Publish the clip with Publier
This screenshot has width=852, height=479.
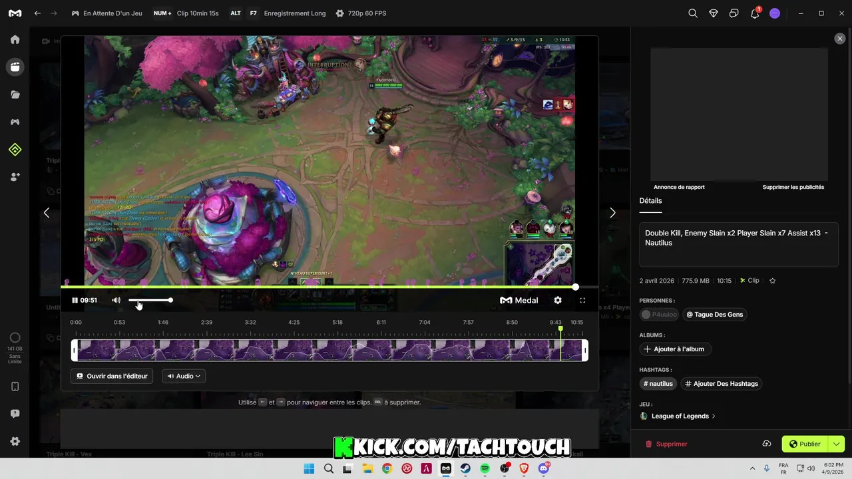(805, 444)
